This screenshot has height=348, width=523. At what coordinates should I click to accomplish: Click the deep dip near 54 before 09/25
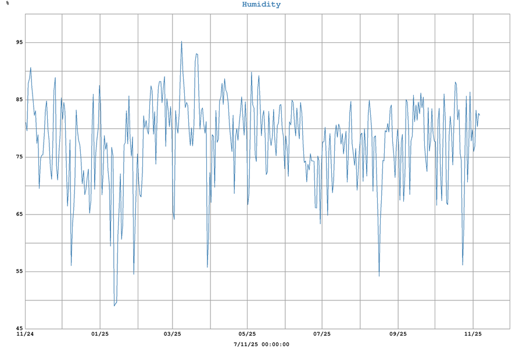379,275
